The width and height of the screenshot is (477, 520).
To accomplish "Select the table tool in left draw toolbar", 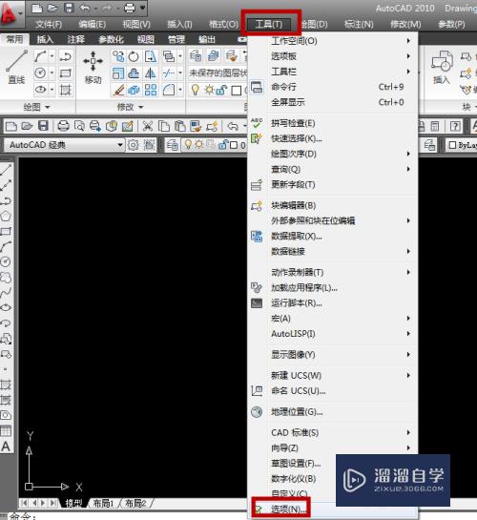I will [x=6, y=431].
